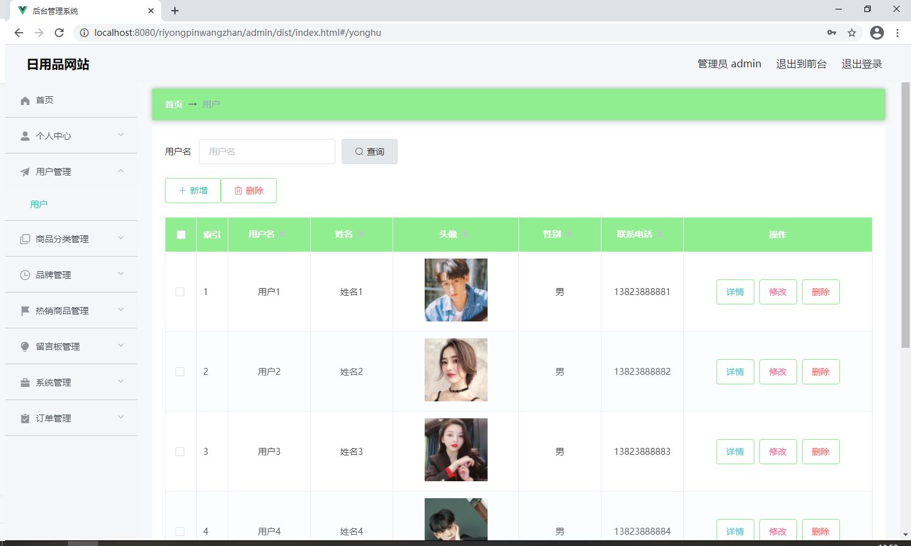
Task: Open the Chrome profile avatar icon
Action: point(877,33)
